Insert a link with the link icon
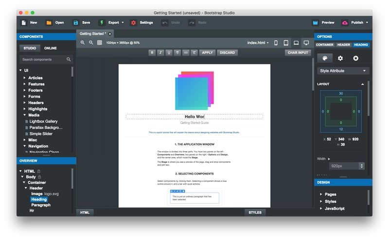 [x=186, y=52]
